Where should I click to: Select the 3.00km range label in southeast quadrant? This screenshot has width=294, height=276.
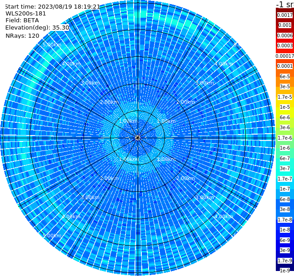point(205,197)
